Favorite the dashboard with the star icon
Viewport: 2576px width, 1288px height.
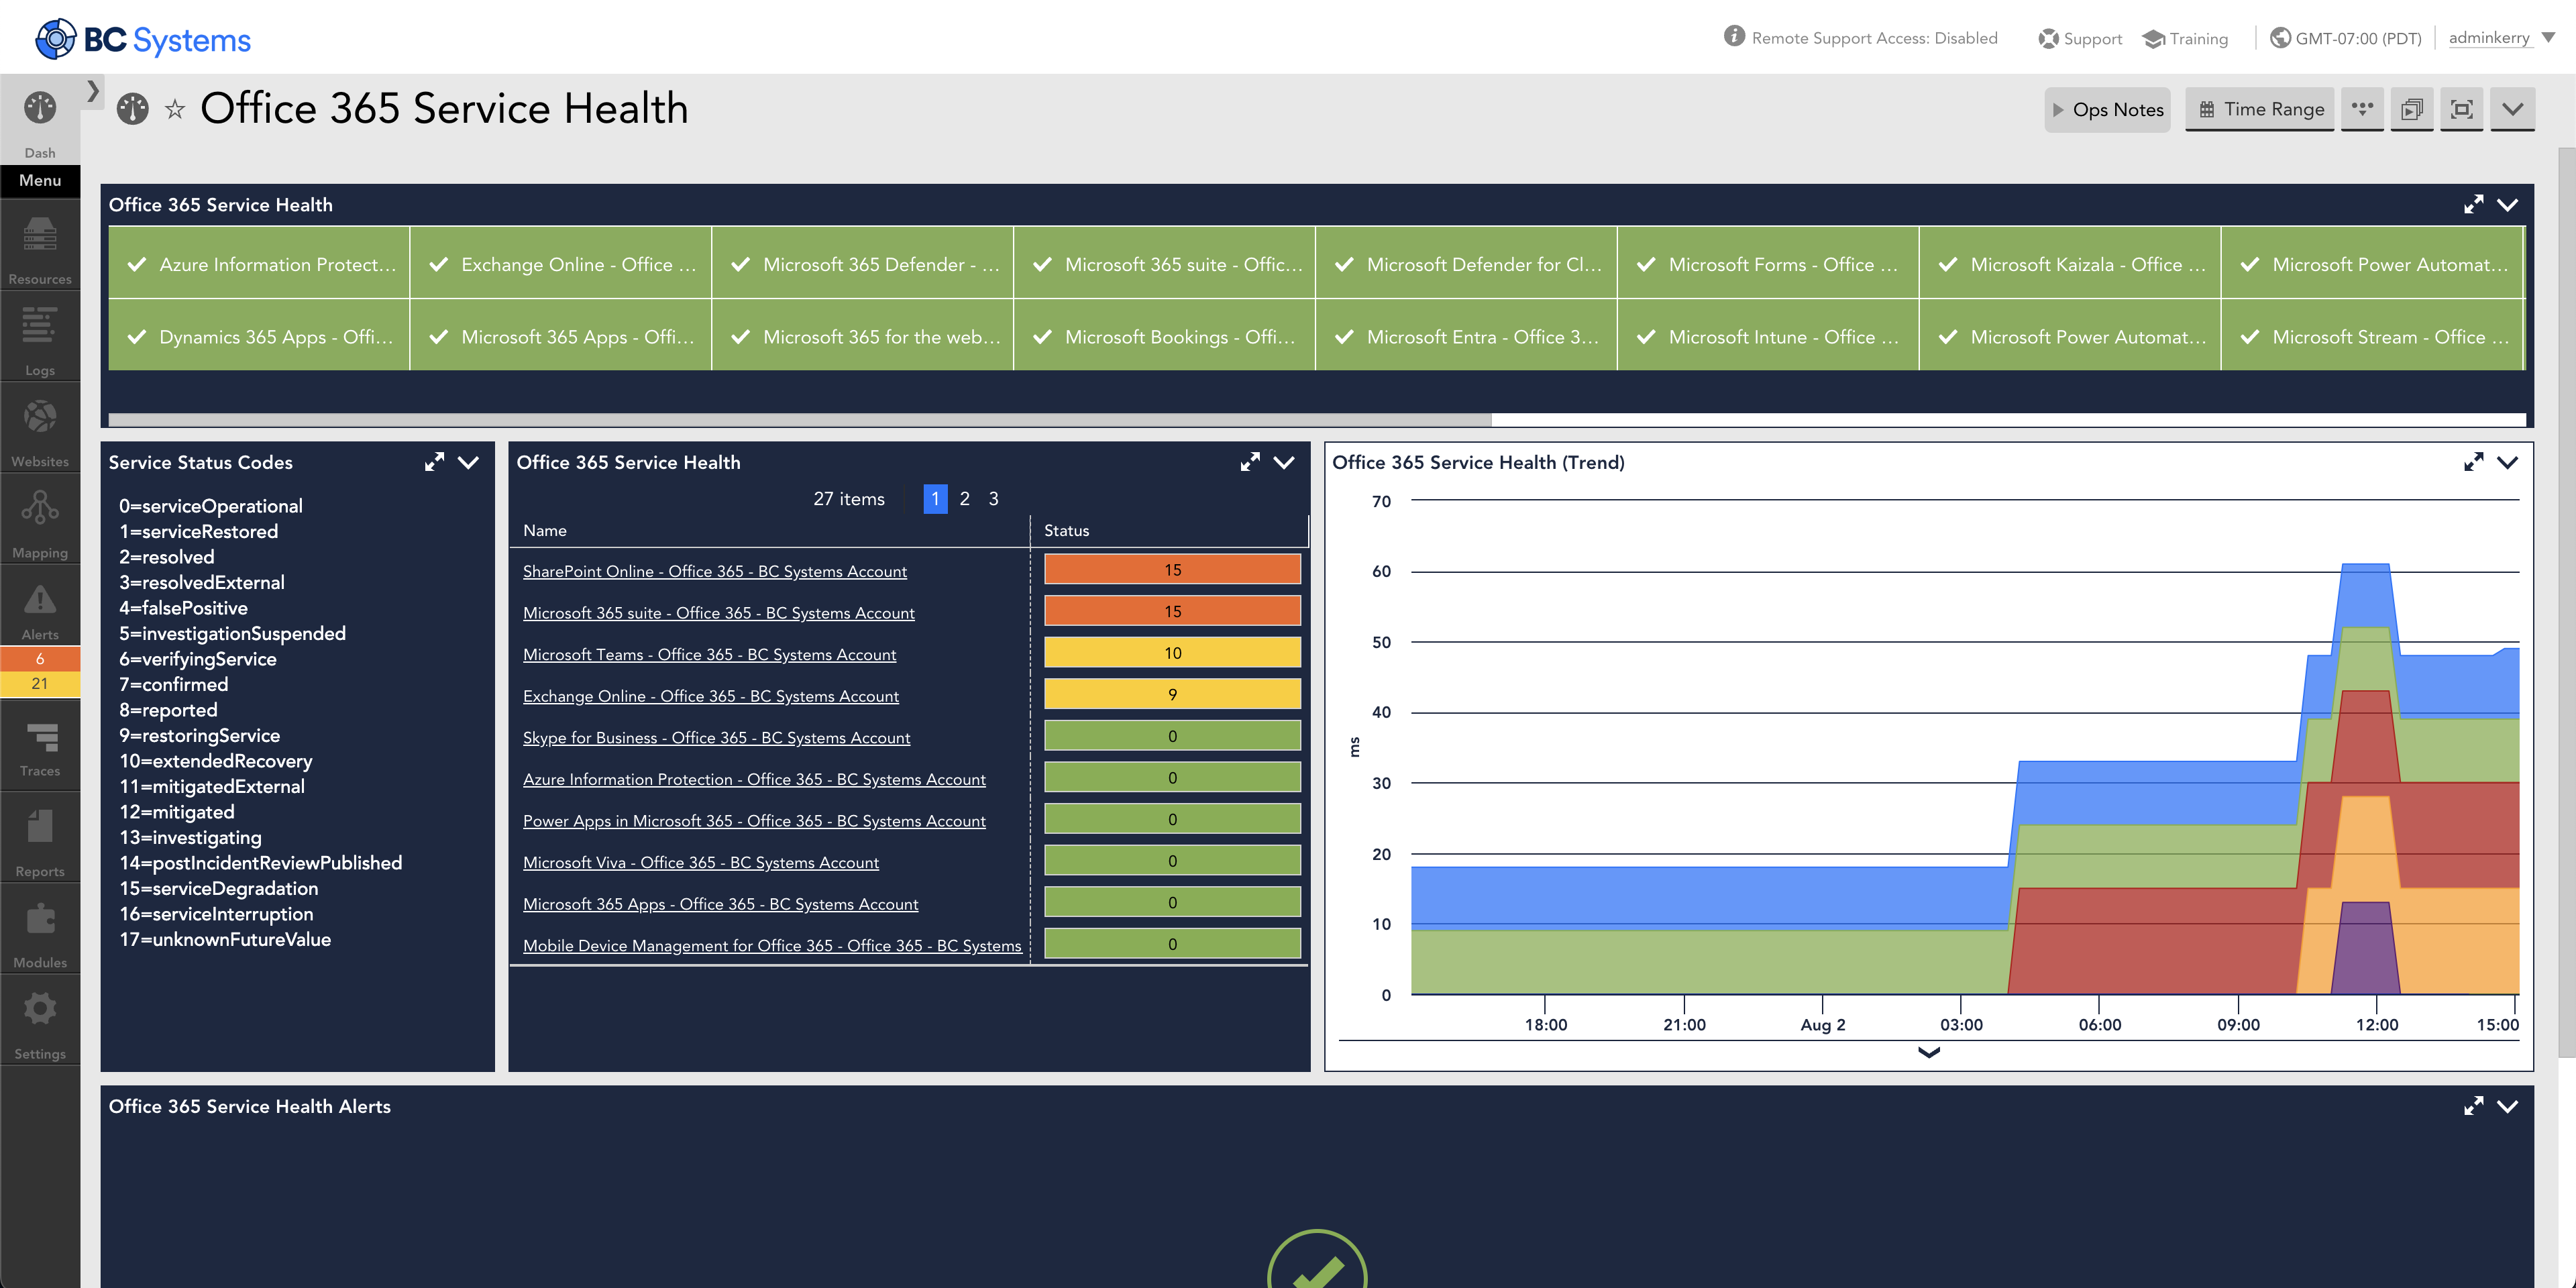175,109
